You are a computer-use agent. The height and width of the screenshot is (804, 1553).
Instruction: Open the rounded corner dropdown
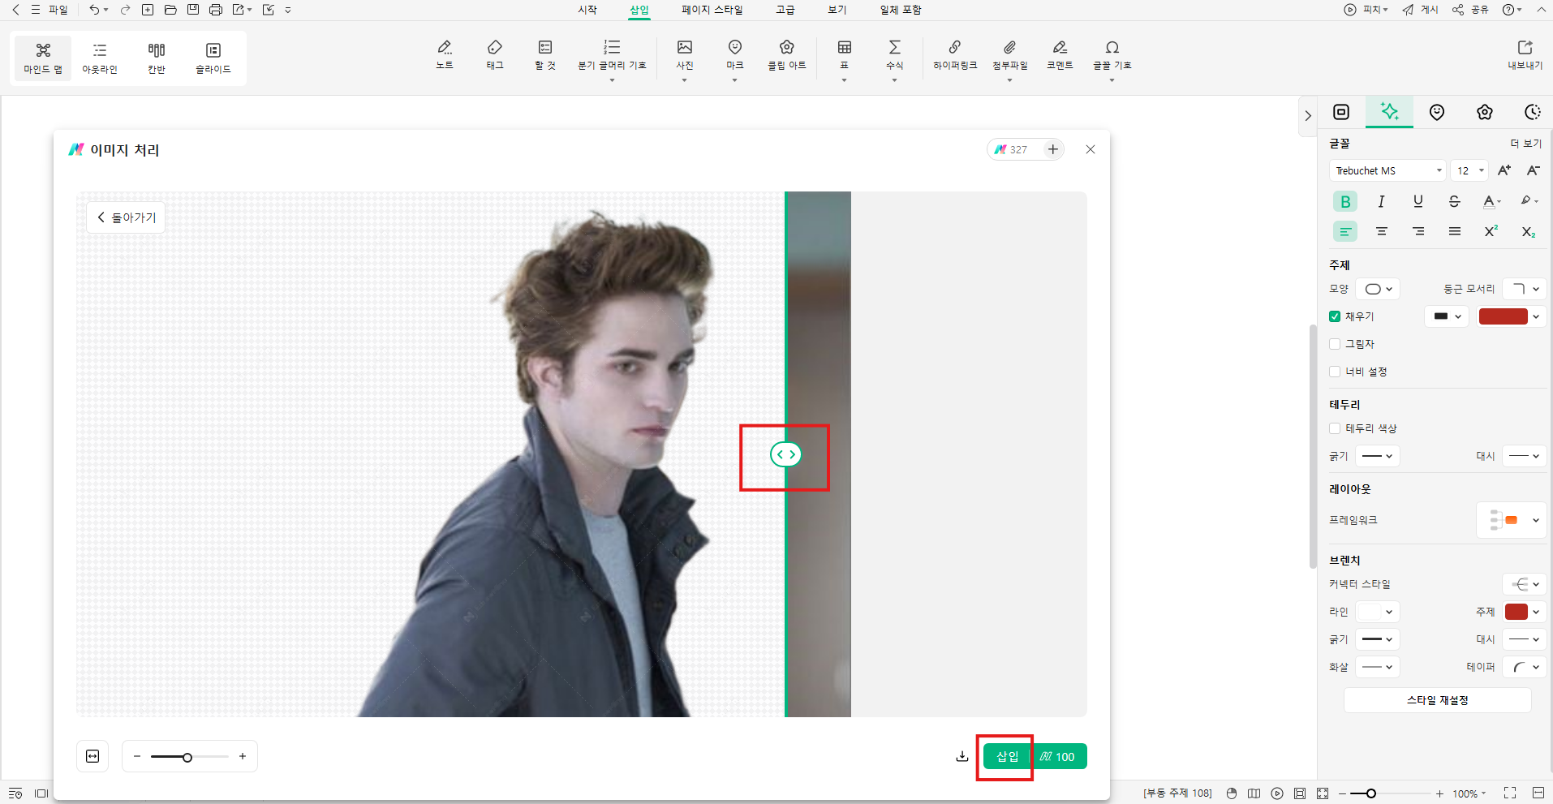(1525, 289)
